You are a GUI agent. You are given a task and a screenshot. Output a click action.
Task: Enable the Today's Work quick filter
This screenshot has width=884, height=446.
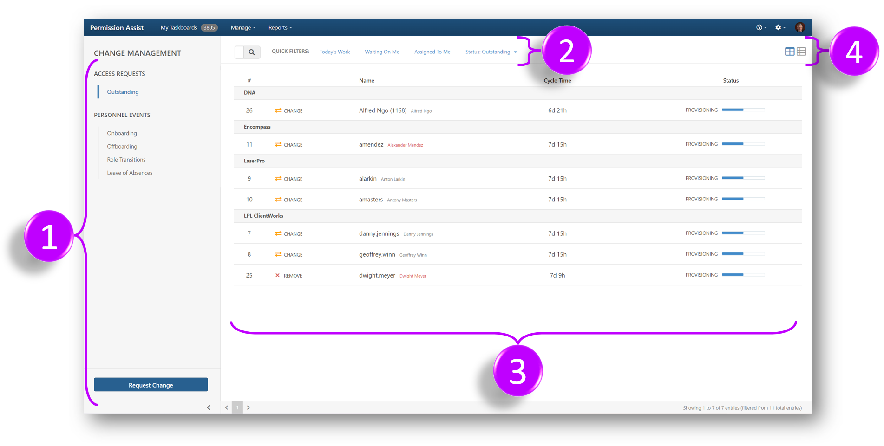(x=334, y=52)
